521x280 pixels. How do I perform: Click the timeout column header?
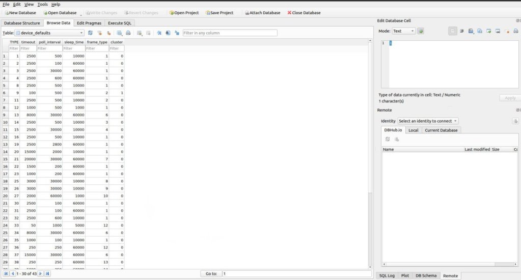tap(28, 42)
